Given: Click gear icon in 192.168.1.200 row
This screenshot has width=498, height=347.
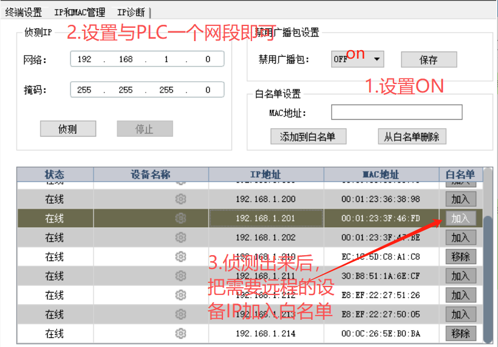Looking at the screenshot, I should [x=180, y=199].
